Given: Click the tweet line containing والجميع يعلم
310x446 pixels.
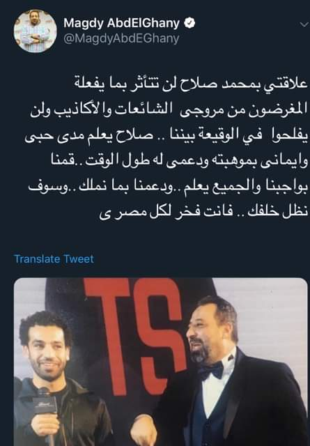Looking at the screenshot, I should [x=168, y=186].
